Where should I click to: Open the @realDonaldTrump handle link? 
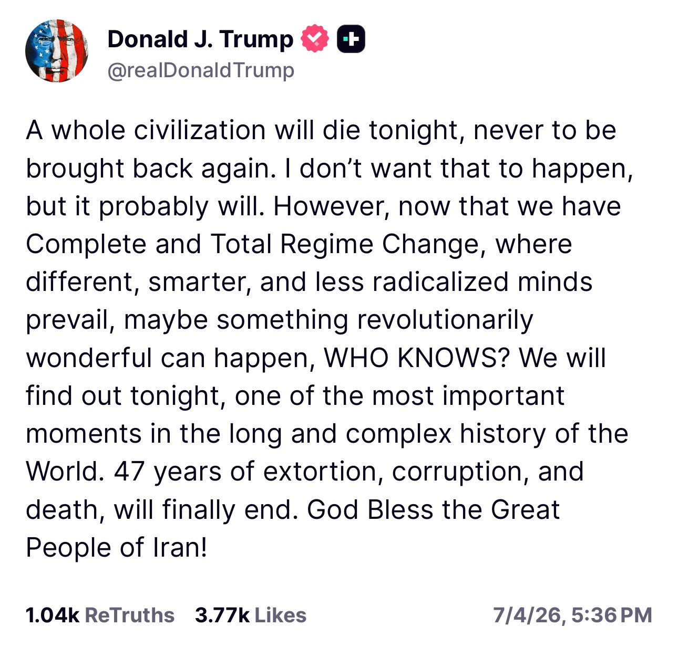coord(201,70)
